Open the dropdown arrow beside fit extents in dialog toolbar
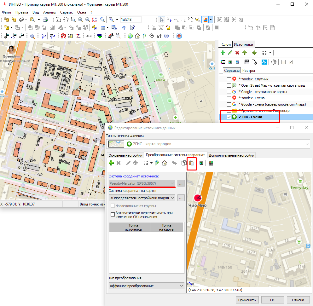This screenshot has width=313, height=306. 151,163
